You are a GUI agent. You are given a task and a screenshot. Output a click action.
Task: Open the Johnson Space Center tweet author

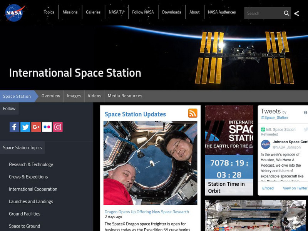click(x=290, y=142)
